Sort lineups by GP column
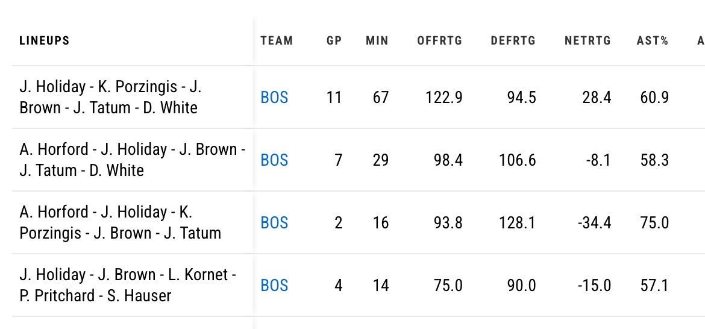Screen dimensions: 705x329 click(334, 41)
